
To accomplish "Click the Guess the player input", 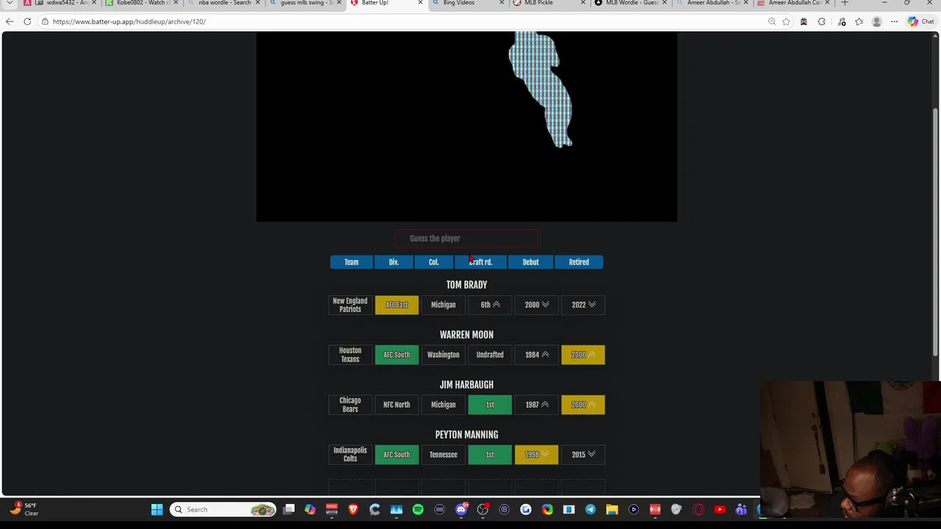I will click(x=467, y=239).
